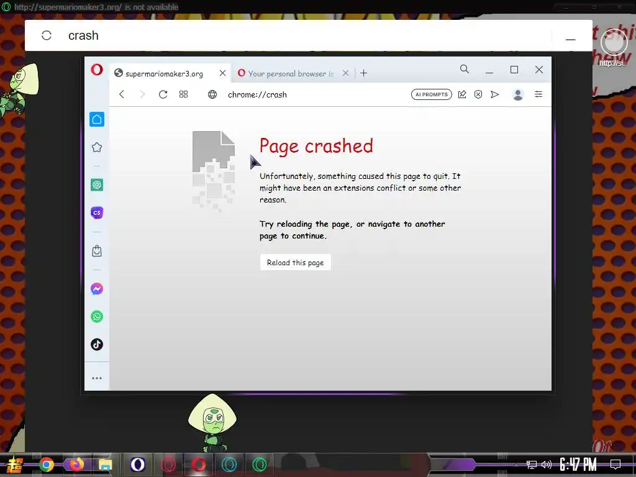Image resolution: width=636 pixels, height=477 pixels.
Task: Open the green Opera taskbar icon
Action: click(x=259, y=464)
